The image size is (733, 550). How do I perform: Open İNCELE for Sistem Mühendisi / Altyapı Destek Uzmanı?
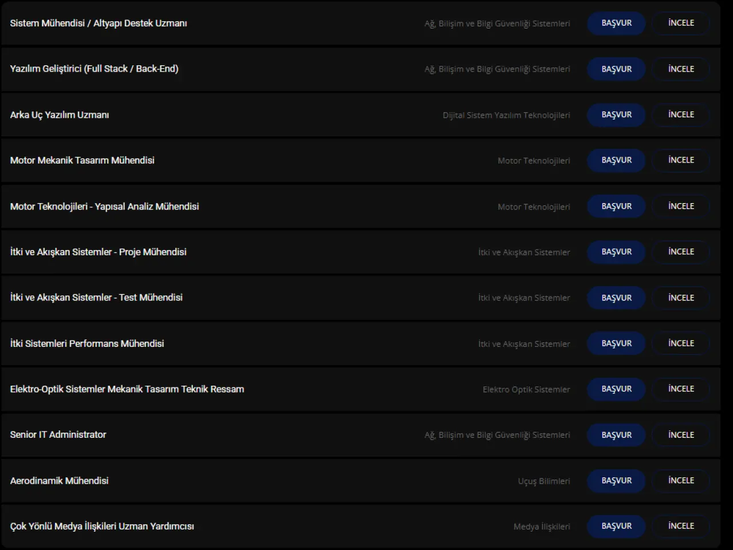(681, 23)
